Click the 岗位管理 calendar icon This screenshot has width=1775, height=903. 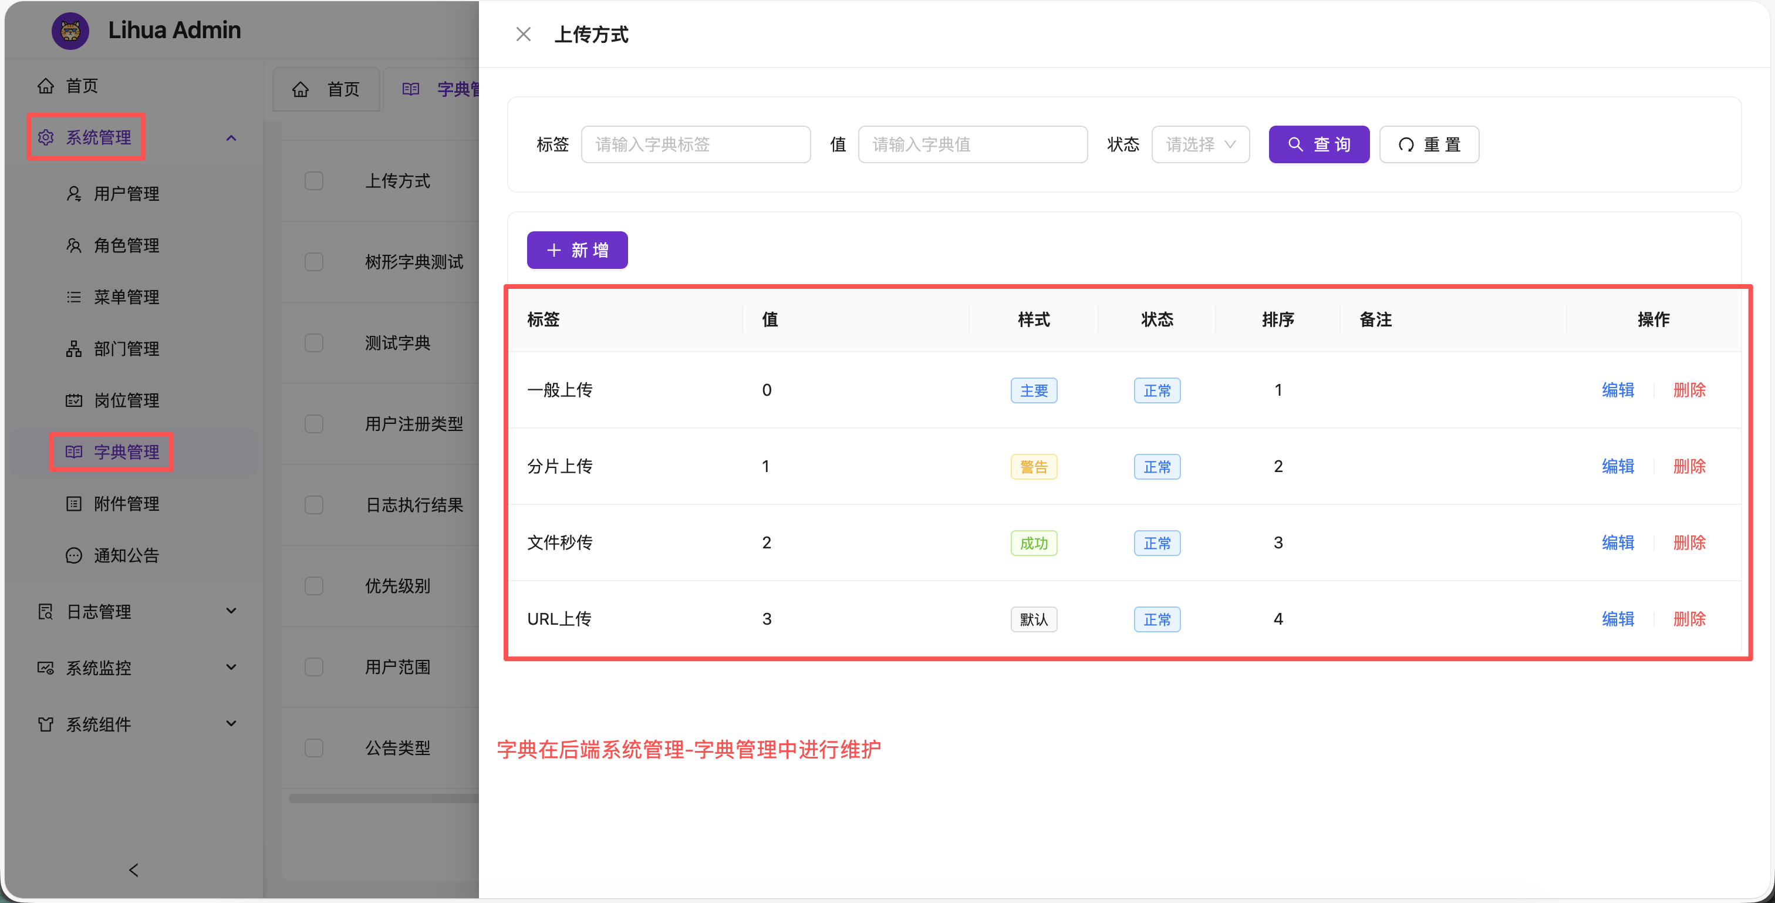(74, 400)
